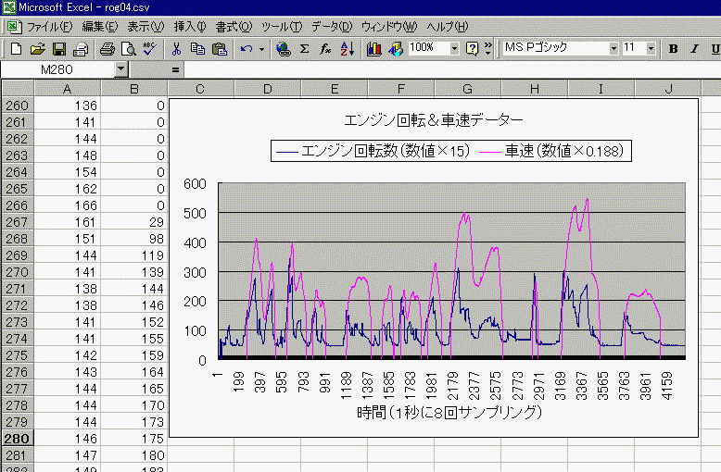Toggle Underline formatting
The width and height of the screenshot is (721, 472).
pos(715,48)
